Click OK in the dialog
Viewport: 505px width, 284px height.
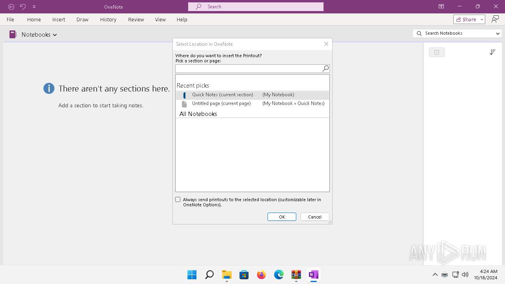(x=282, y=217)
